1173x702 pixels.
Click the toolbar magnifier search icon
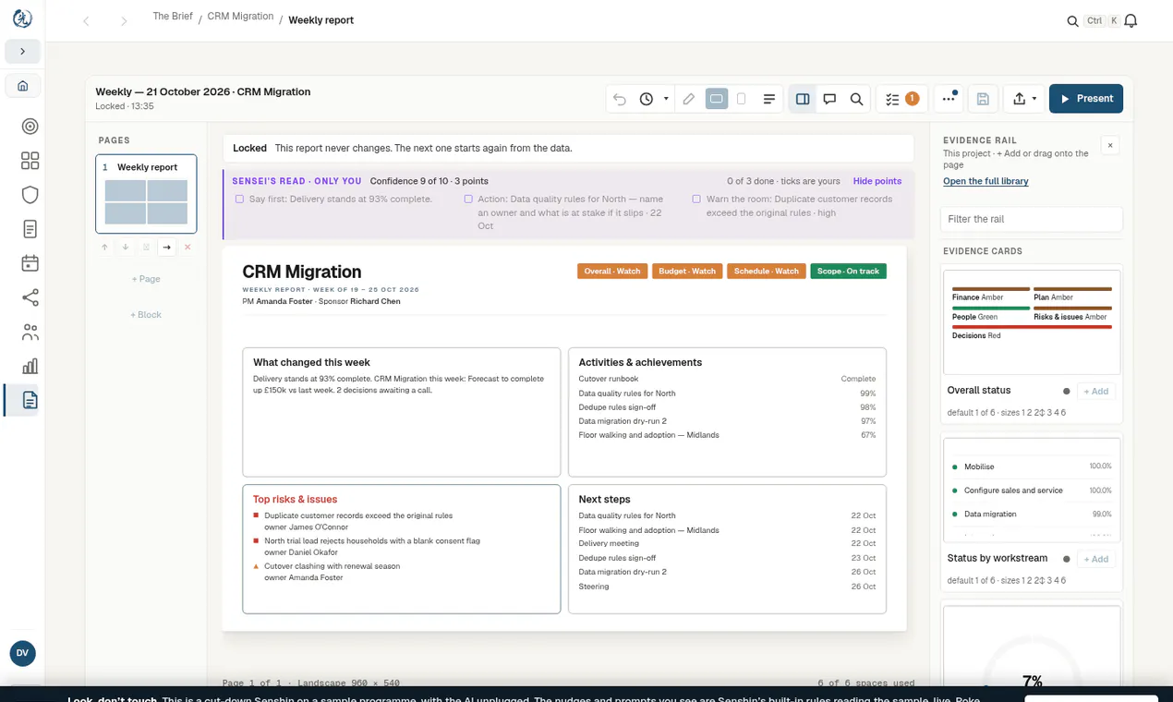pyautogui.click(x=856, y=99)
